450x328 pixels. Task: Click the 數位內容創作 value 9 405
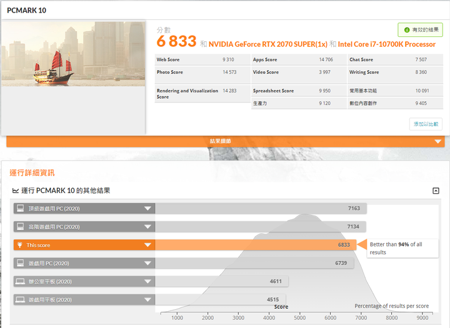(x=421, y=103)
